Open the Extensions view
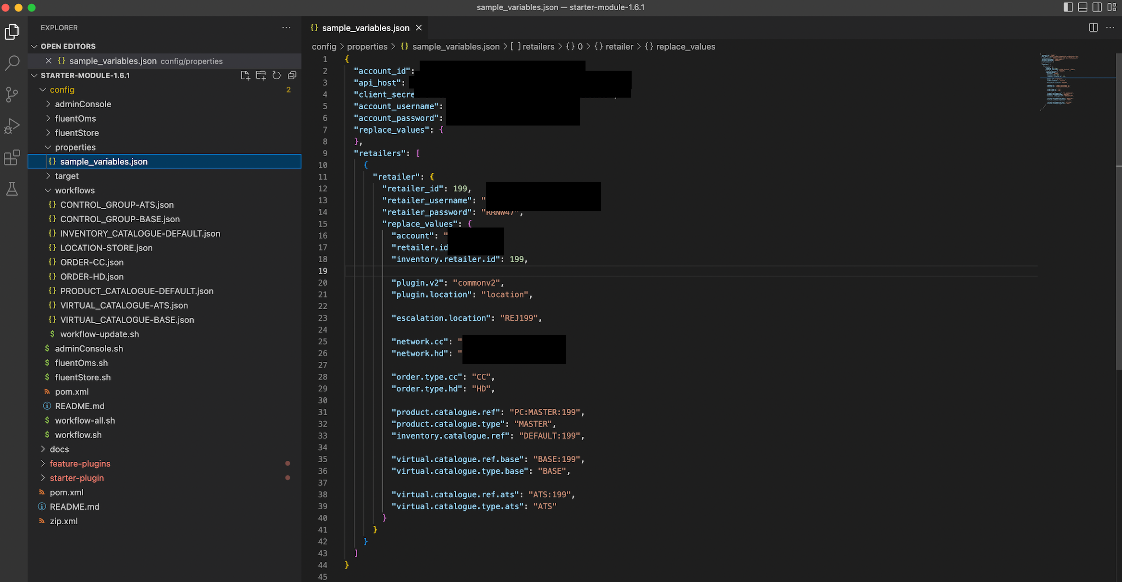Viewport: 1122px width, 582px height. (12, 158)
